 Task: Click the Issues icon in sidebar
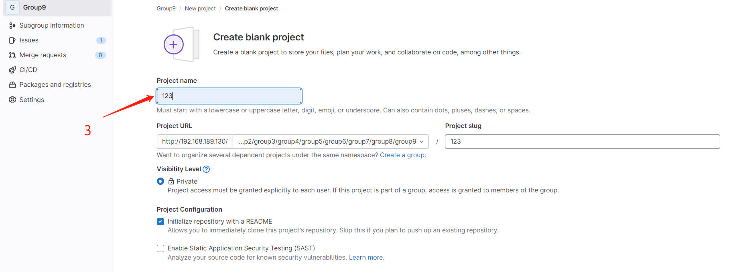coord(12,40)
